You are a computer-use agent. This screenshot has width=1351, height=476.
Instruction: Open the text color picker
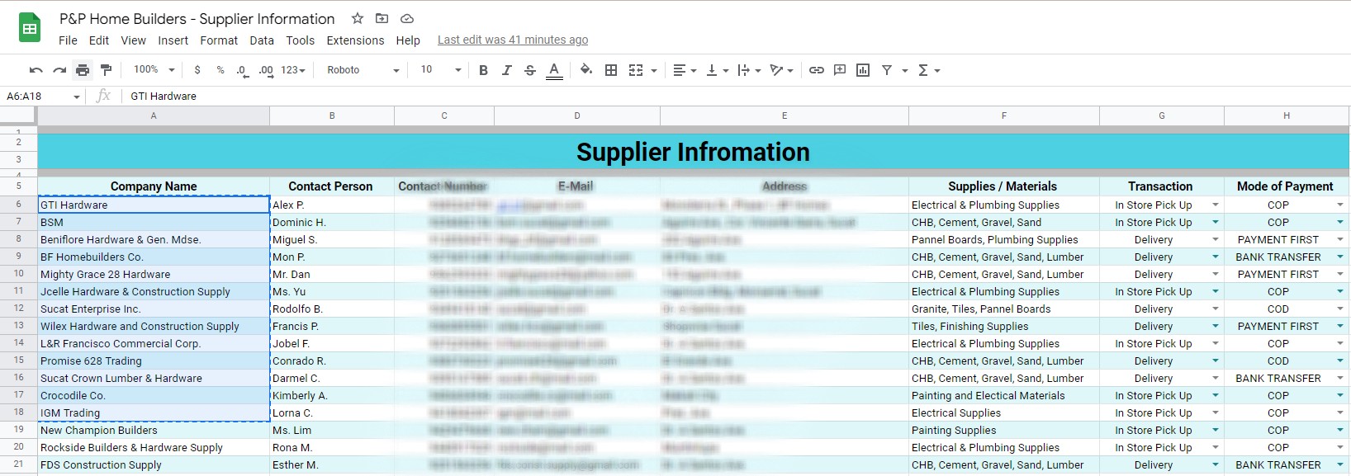pos(555,70)
